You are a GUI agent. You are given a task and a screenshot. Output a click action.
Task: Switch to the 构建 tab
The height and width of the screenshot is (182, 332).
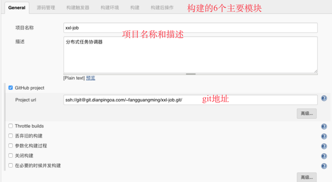tap(135, 8)
